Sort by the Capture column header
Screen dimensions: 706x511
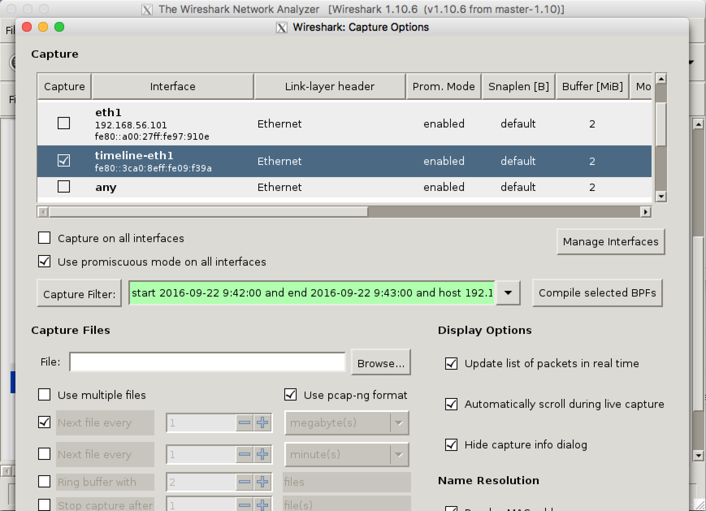(x=64, y=87)
